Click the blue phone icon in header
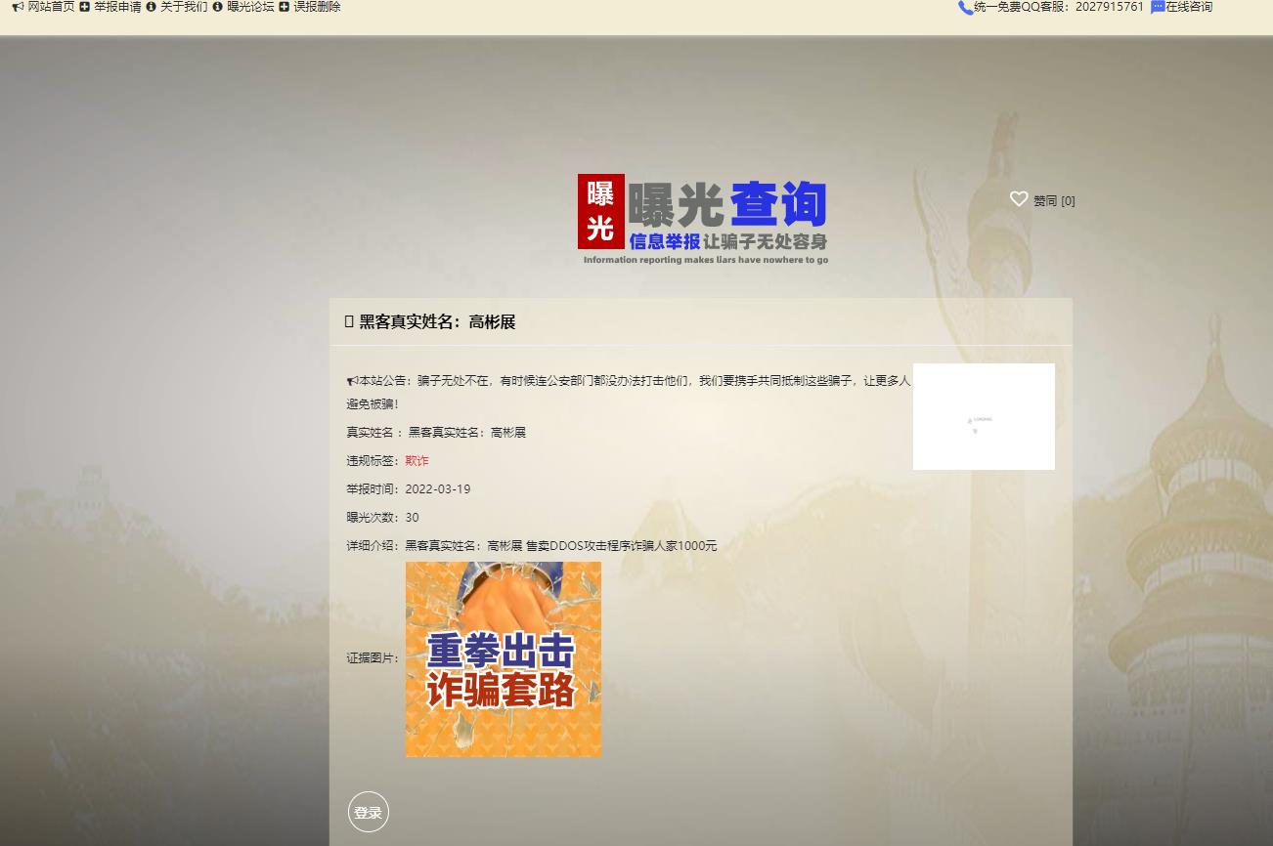The image size is (1273, 846). 965,8
